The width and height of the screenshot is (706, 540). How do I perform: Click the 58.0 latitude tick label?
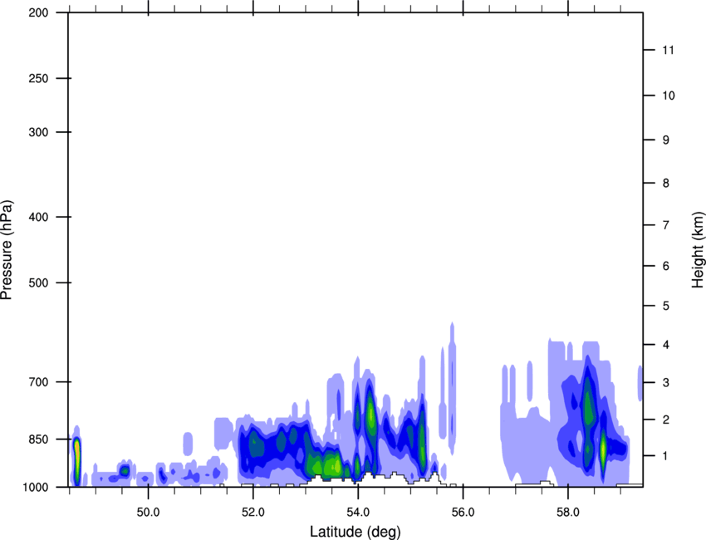(568, 513)
